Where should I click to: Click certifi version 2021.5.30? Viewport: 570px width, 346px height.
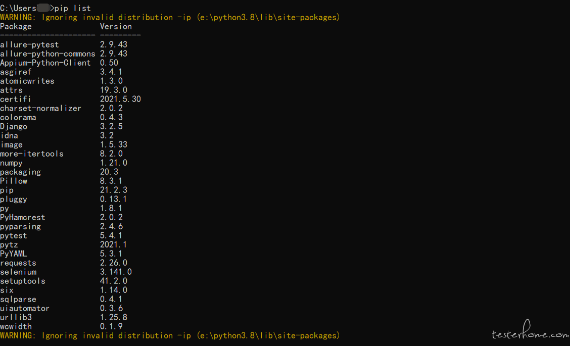120,99
